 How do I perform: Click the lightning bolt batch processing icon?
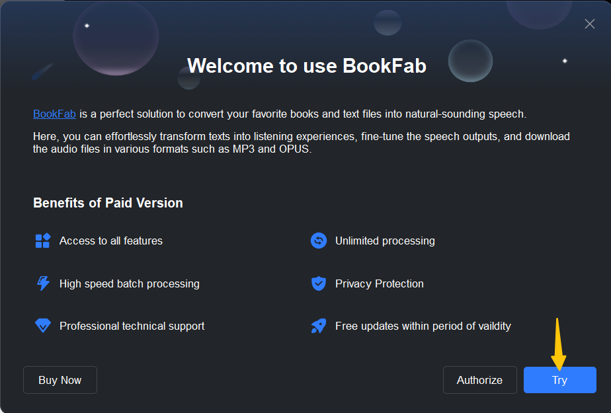[42, 283]
